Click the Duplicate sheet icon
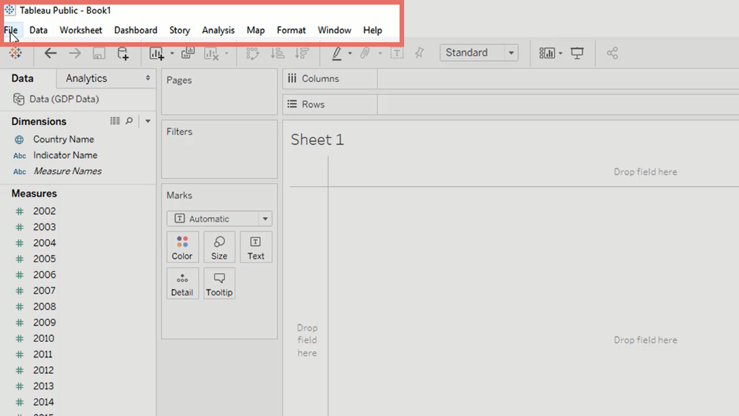 [188, 53]
